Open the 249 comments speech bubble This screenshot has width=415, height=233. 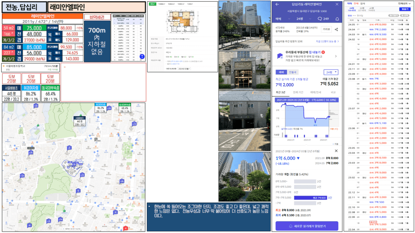[323, 19]
